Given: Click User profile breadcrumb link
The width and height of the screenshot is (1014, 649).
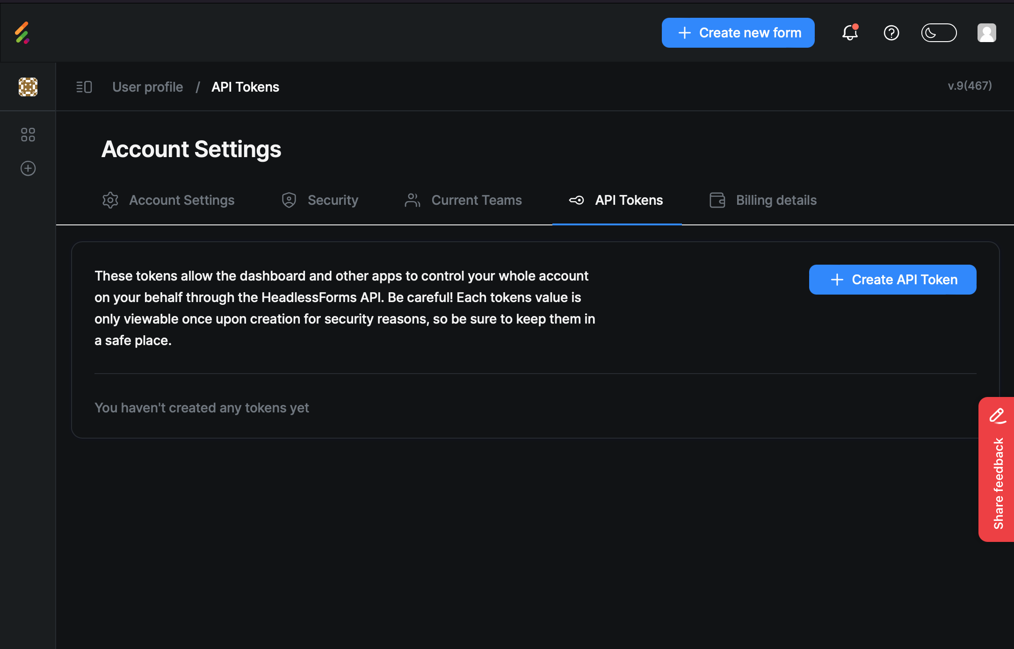Looking at the screenshot, I should point(147,87).
